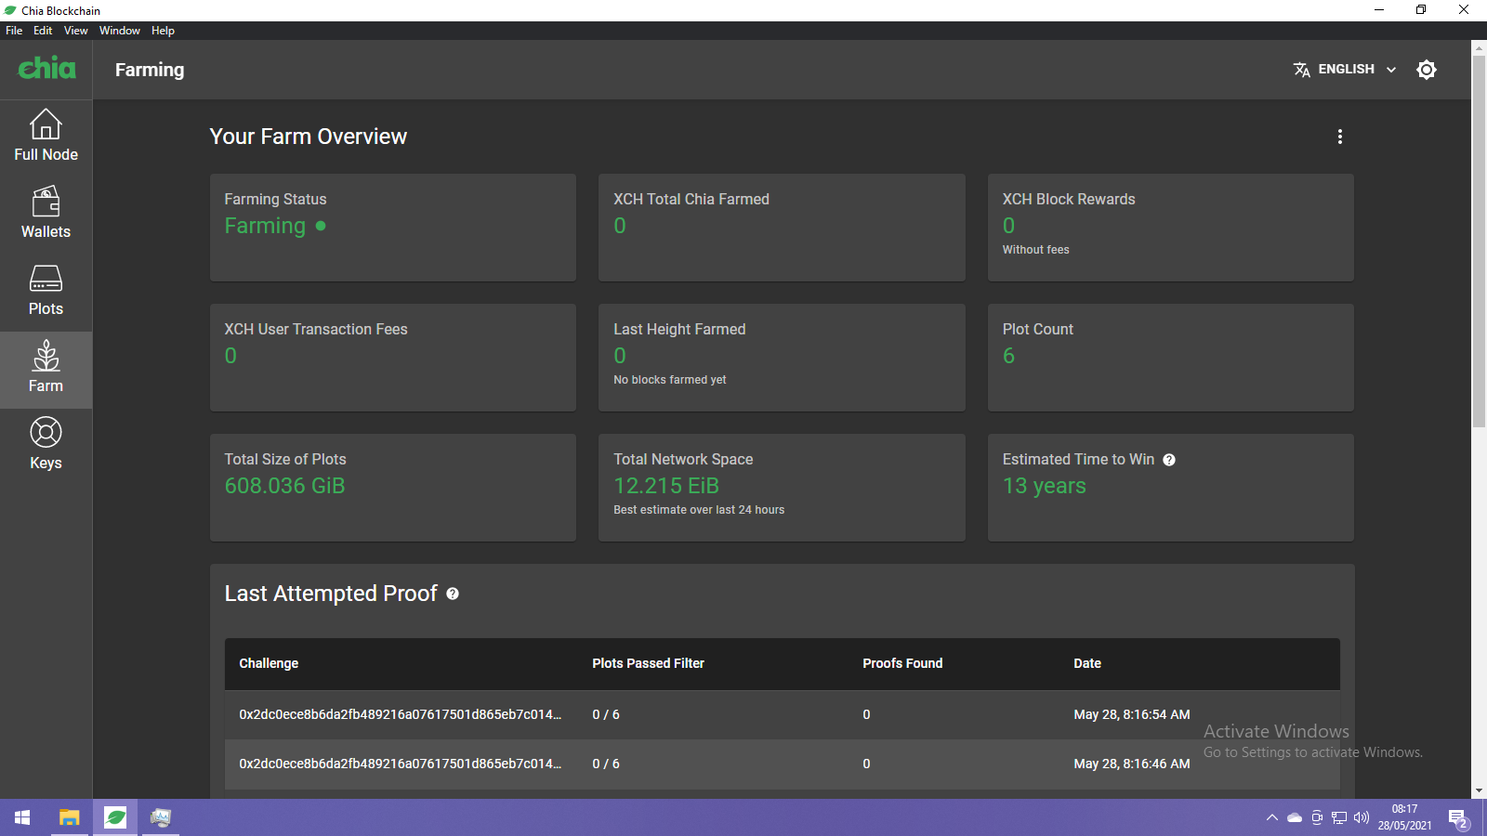This screenshot has height=836, width=1487.
Task: Click the vertical scrollbar thumb
Action: pos(1479,242)
